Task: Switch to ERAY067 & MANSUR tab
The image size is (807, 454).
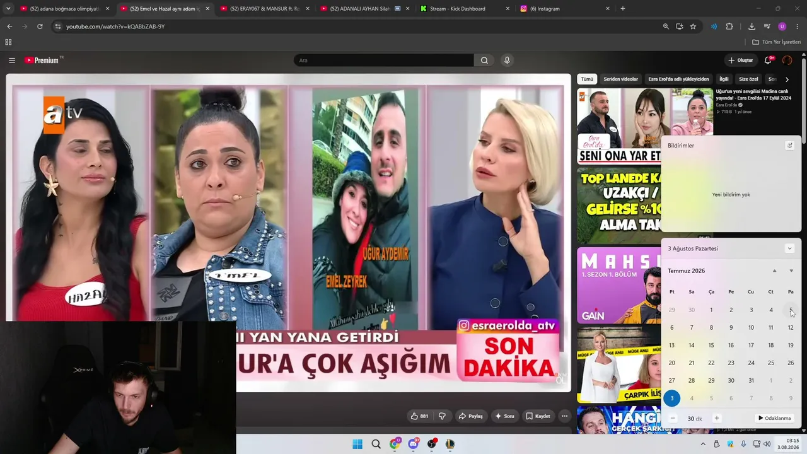Action: 265,9
